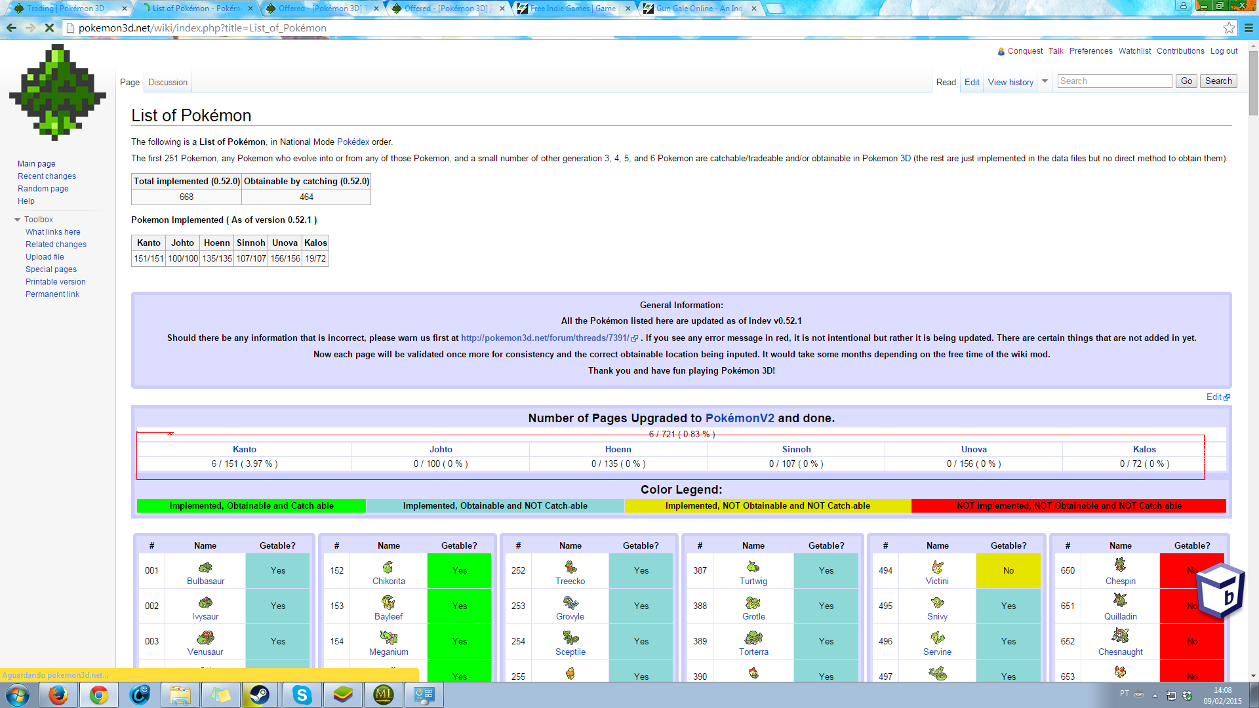Screen dimensions: 1259x708
Task: Open the Watchlist link
Action: (x=1134, y=51)
